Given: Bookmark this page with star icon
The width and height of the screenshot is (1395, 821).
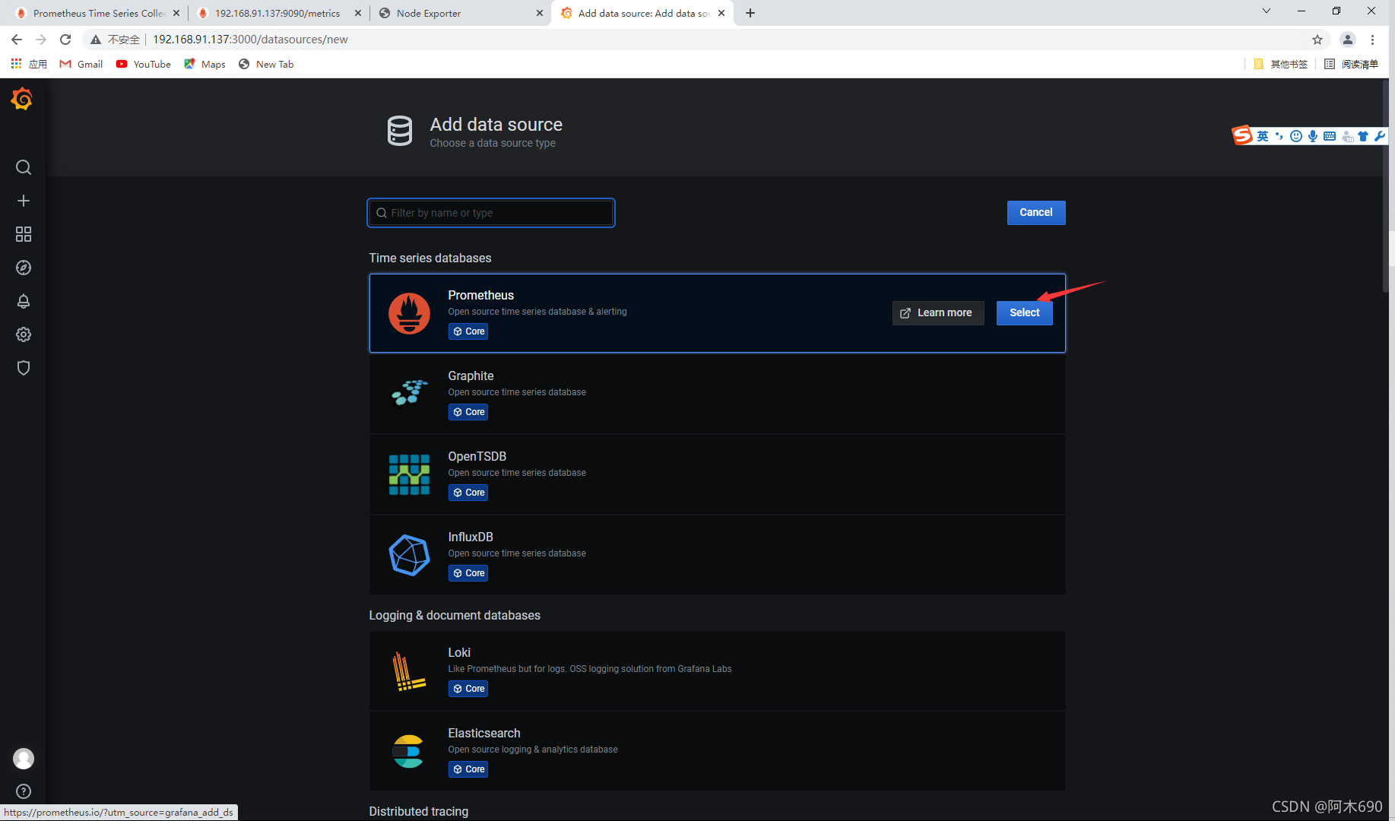Looking at the screenshot, I should coord(1317,40).
